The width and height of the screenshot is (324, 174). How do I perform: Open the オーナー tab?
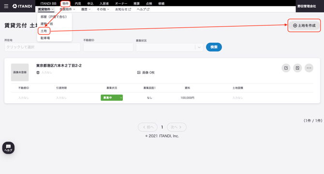pyautogui.click(x=121, y=3)
